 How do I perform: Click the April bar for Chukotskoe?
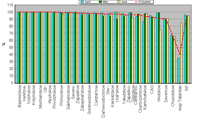point(171,59)
